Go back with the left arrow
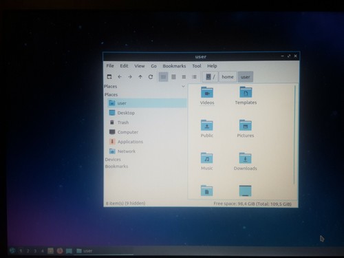Viewport: 344px width, 258px height. pyautogui.click(x=120, y=77)
